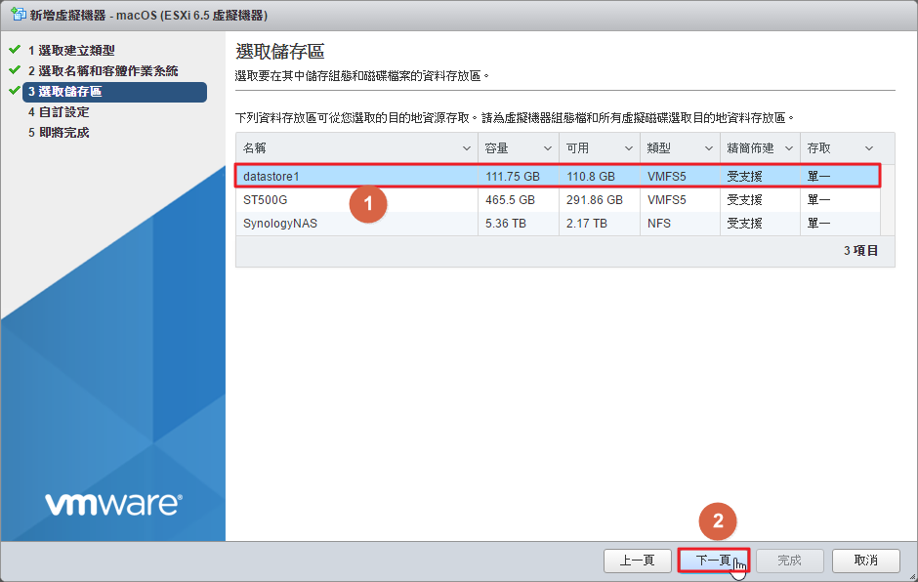Click the 3 項目 item count
The width and height of the screenshot is (918, 582).
pyautogui.click(x=860, y=251)
